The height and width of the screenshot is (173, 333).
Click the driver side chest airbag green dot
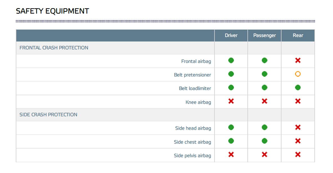click(x=231, y=141)
